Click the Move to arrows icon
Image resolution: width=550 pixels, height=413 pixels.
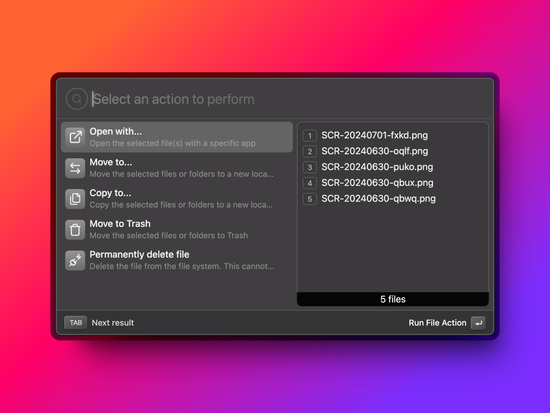pos(75,168)
